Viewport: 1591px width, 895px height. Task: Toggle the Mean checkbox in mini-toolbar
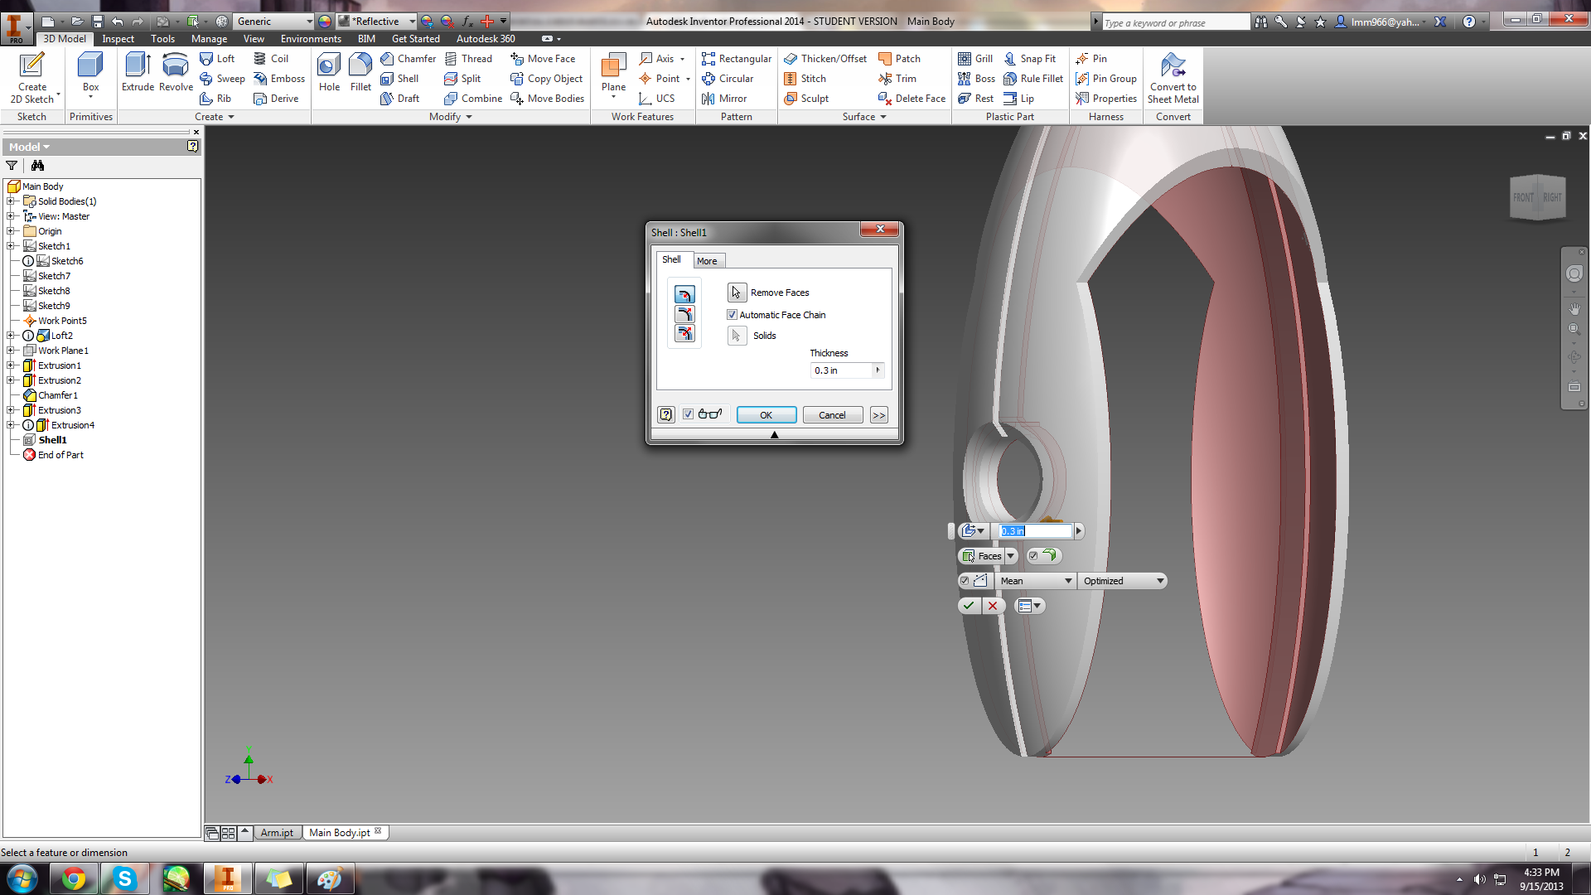coord(965,581)
